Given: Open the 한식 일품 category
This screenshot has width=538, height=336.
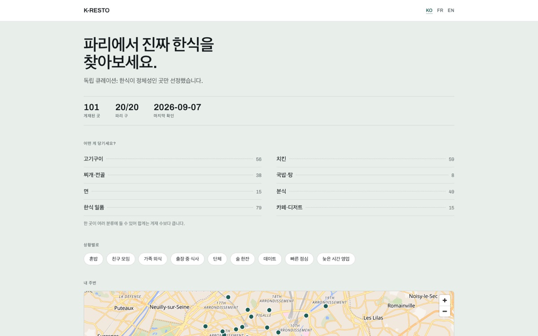Looking at the screenshot, I should (173, 207).
